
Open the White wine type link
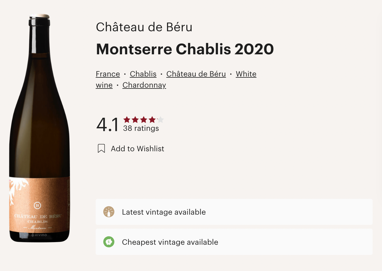[246, 74]
